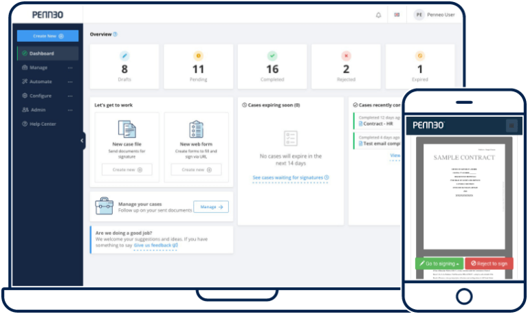Click the Completed checkmark icon
Viewport: 528px width, 314px height.
pyautogui.click(x=272, y=55)
